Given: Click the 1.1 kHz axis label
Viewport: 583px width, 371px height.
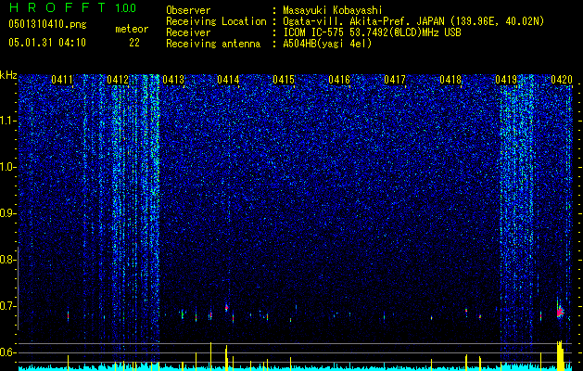Looking at the screenshot, I should 7,121.
